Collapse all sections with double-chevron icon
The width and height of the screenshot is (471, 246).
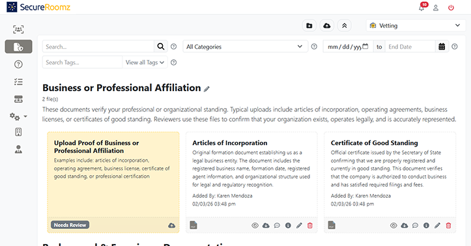(344, 26)
